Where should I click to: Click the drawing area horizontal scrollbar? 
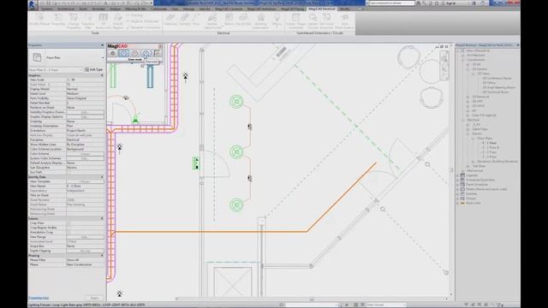[312, 299]
